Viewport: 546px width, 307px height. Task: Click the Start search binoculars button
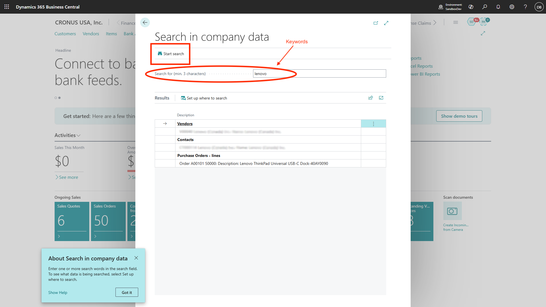click(x=171, y=54)
